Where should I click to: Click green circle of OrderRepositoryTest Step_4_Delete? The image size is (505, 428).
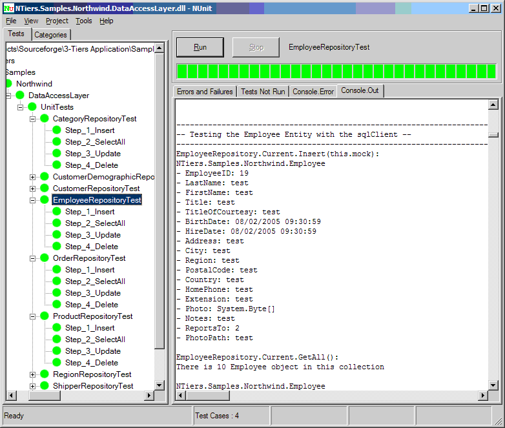[x=57, y=304]
